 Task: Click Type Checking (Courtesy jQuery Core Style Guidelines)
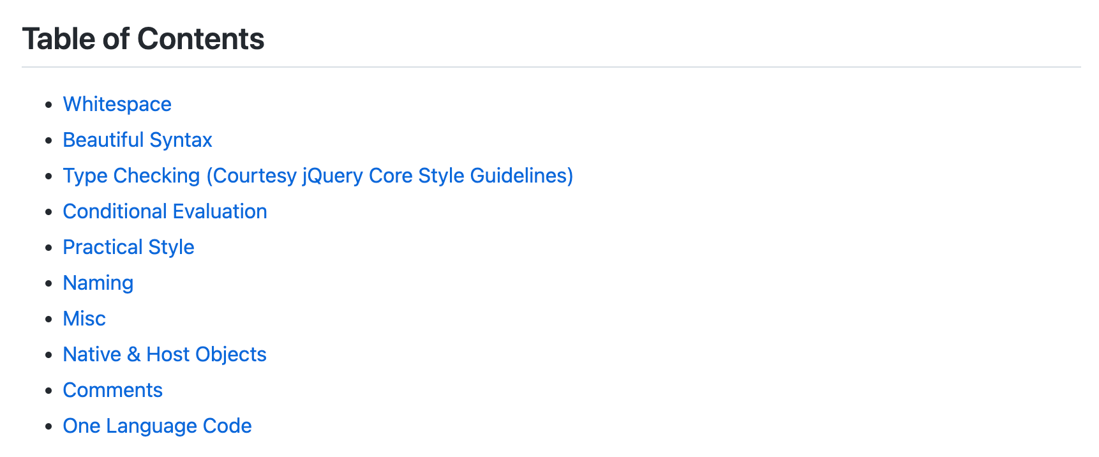318,176
